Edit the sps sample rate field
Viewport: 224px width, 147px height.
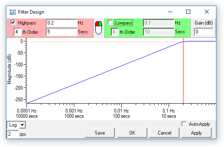click(13, 134)
